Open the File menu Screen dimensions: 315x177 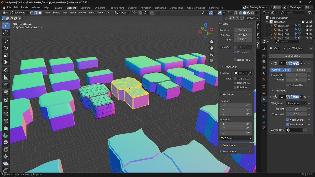(9, 7)
